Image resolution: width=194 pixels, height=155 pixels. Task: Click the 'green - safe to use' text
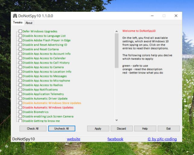tap(135, 66)
